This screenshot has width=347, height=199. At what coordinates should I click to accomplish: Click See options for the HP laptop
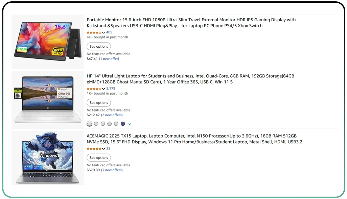tap(98, 102)
